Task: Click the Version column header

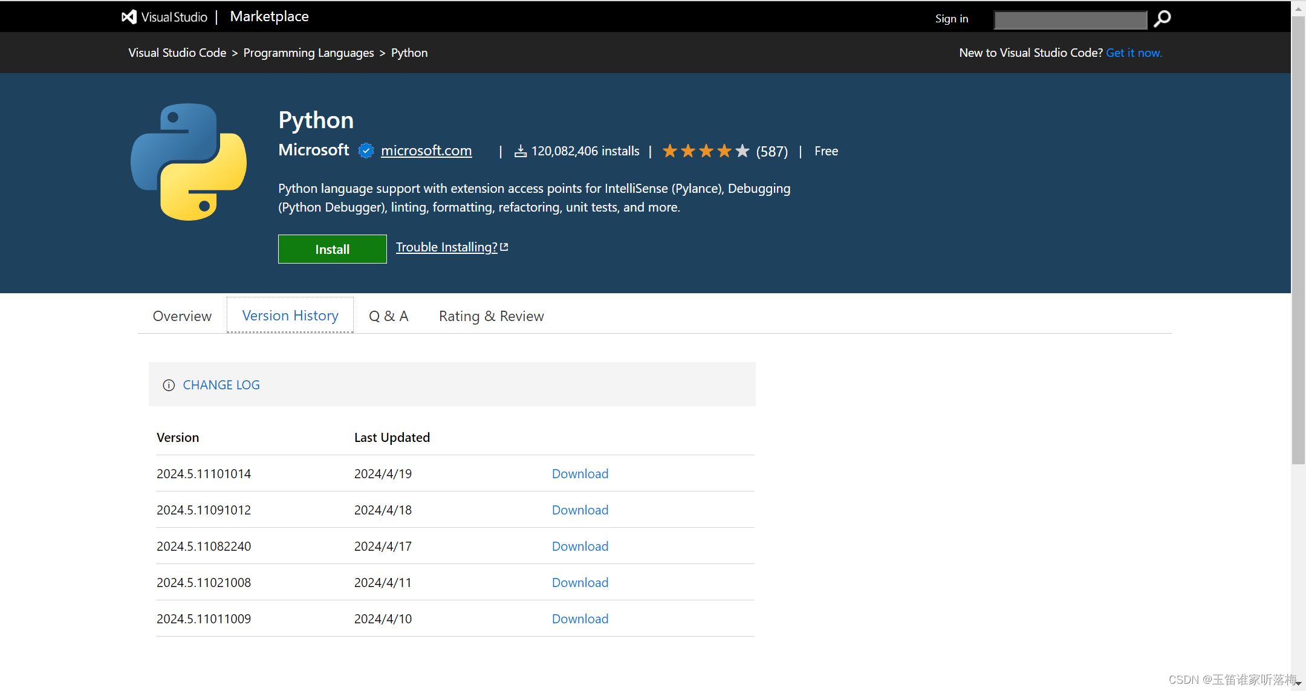Action: pyautogui.click(x=178, y=437)
